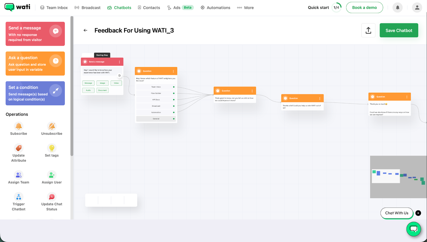Select the Chatbots nav item
This screenshot has height=242, width=427.
click(119, 8)
